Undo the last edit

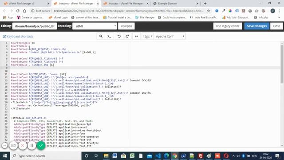point(119,36)
